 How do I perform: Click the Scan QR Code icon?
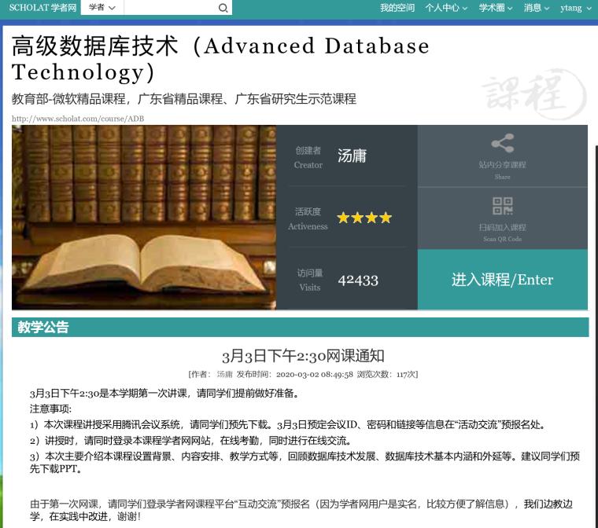pos(502,206)
